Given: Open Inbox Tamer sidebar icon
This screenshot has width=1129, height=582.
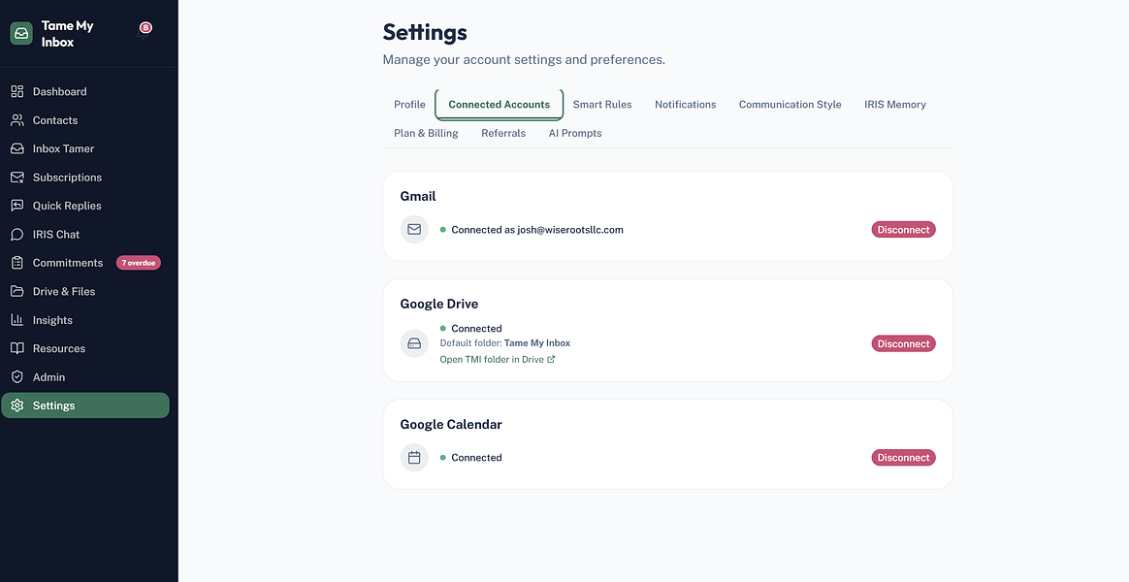Looking at the screenshot, I should [x=17, y=148].
